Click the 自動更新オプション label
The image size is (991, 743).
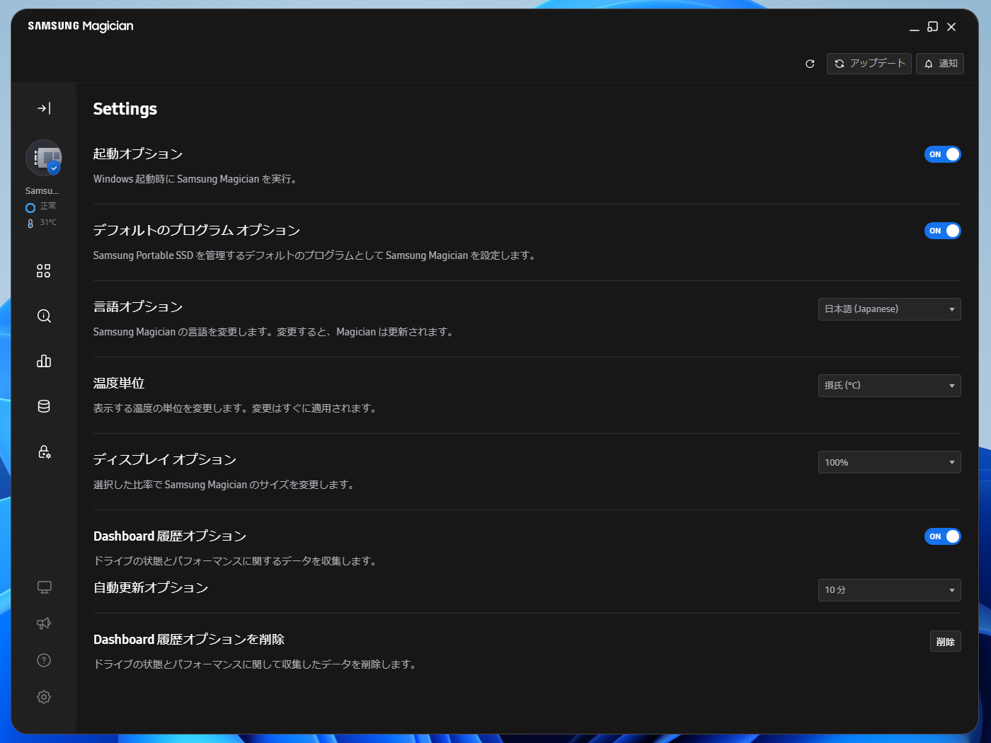click(151, 588)
